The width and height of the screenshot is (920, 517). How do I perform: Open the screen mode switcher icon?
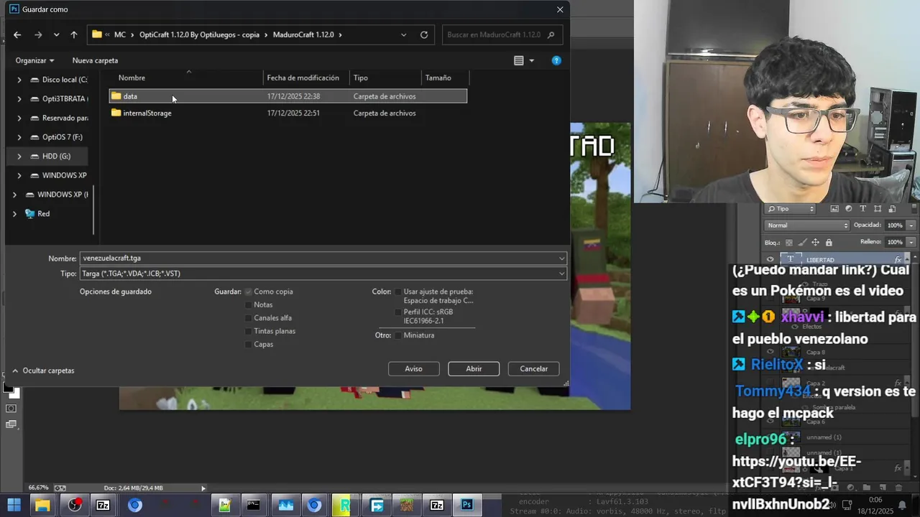coord(11,424)
